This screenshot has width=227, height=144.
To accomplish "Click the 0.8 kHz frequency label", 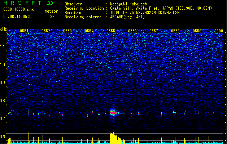I will (3, 101).
